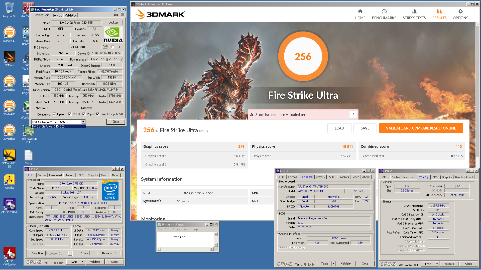Open the Bench tab in CPU window
481x270 pixels.
point(105,175)
